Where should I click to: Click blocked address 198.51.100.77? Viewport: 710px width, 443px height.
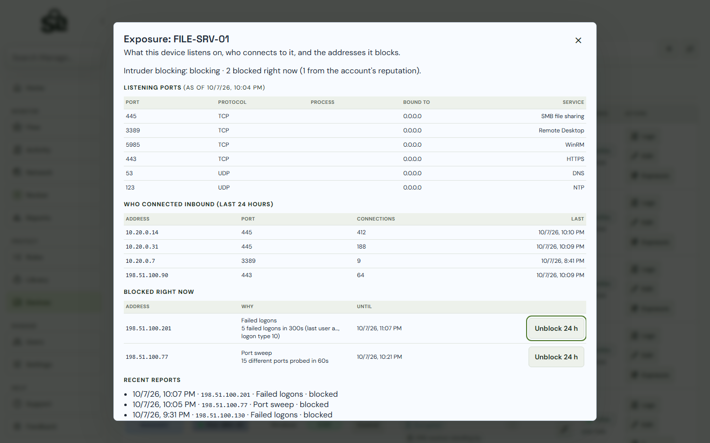point(147,357)
